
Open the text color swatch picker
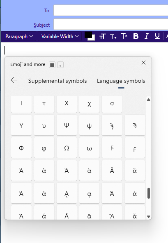[x=90, y=36]
